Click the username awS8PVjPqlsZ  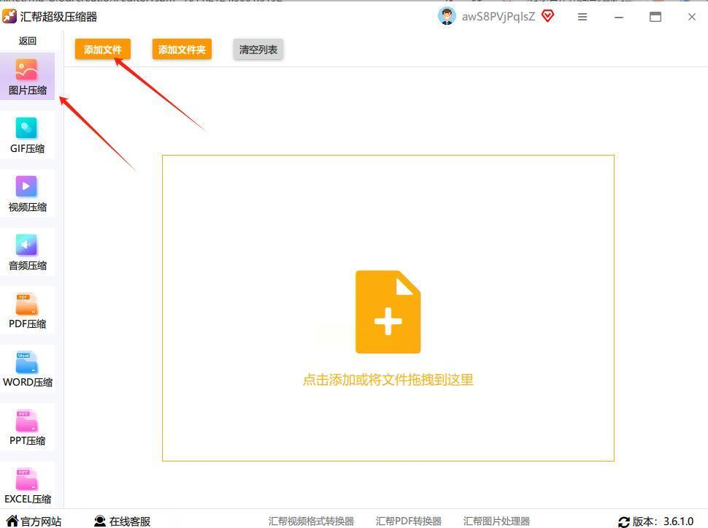pyautogui.click(x=498, y=17)
